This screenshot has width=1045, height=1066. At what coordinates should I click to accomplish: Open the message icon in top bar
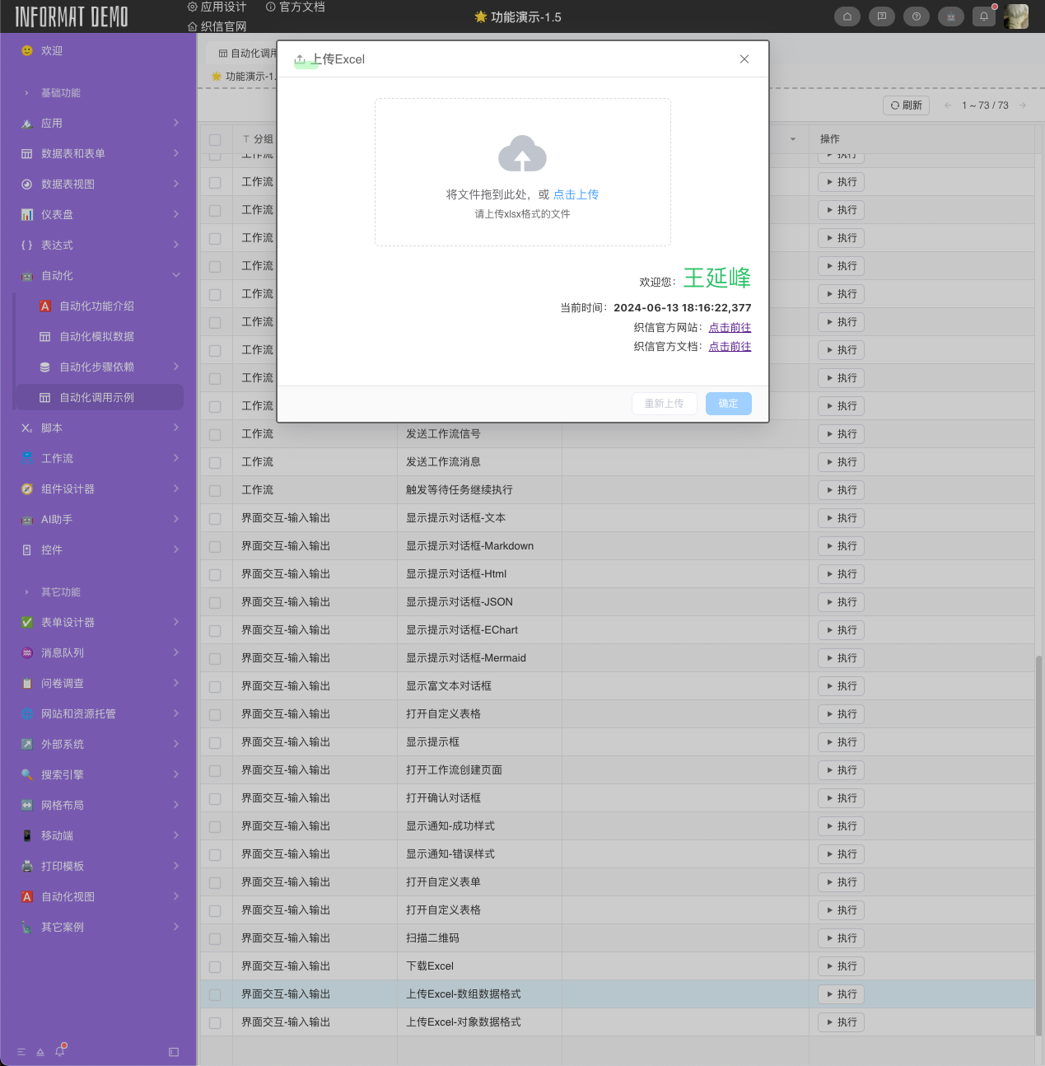tap(882, 16)
